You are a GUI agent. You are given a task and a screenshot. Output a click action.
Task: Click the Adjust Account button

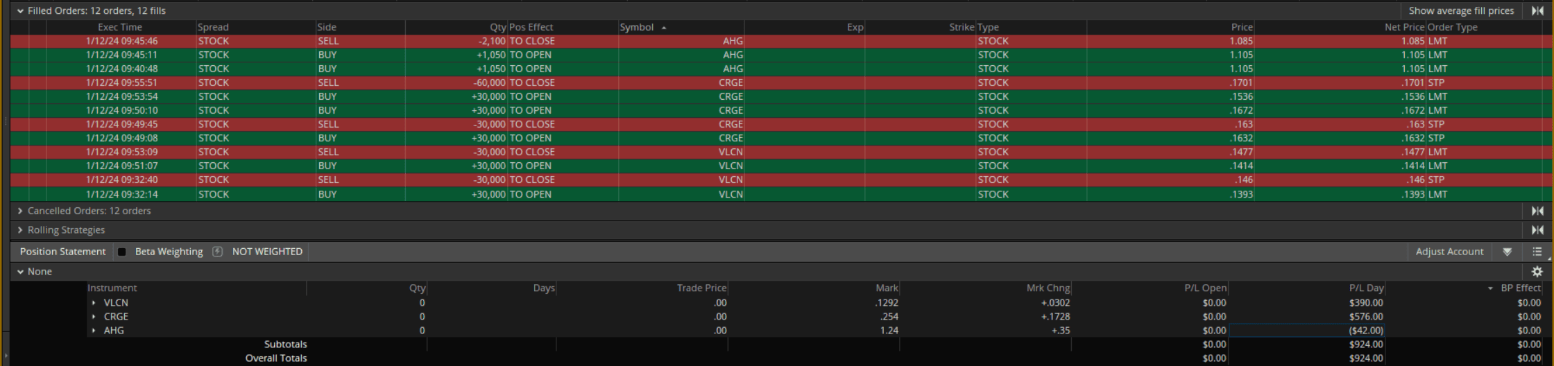(1449, 252)
